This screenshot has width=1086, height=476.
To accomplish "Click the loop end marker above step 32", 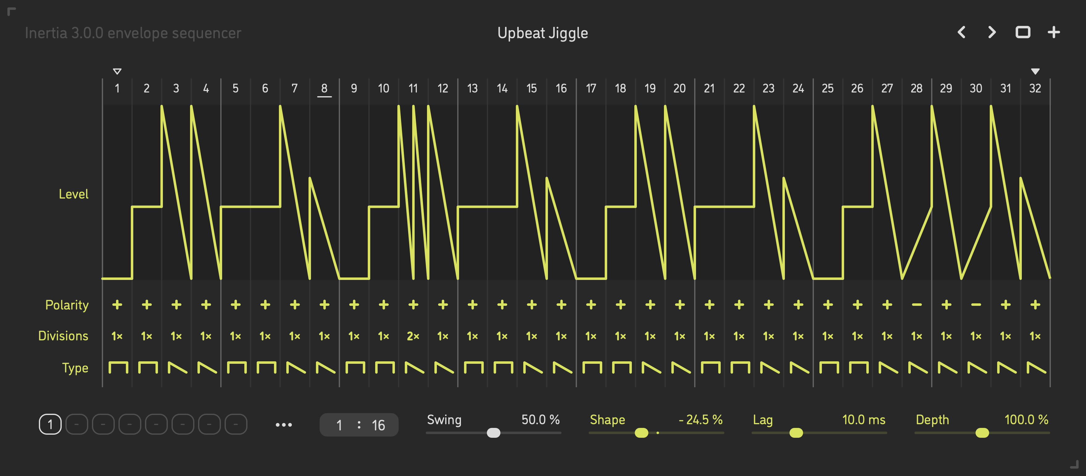I will [1035, 71].
